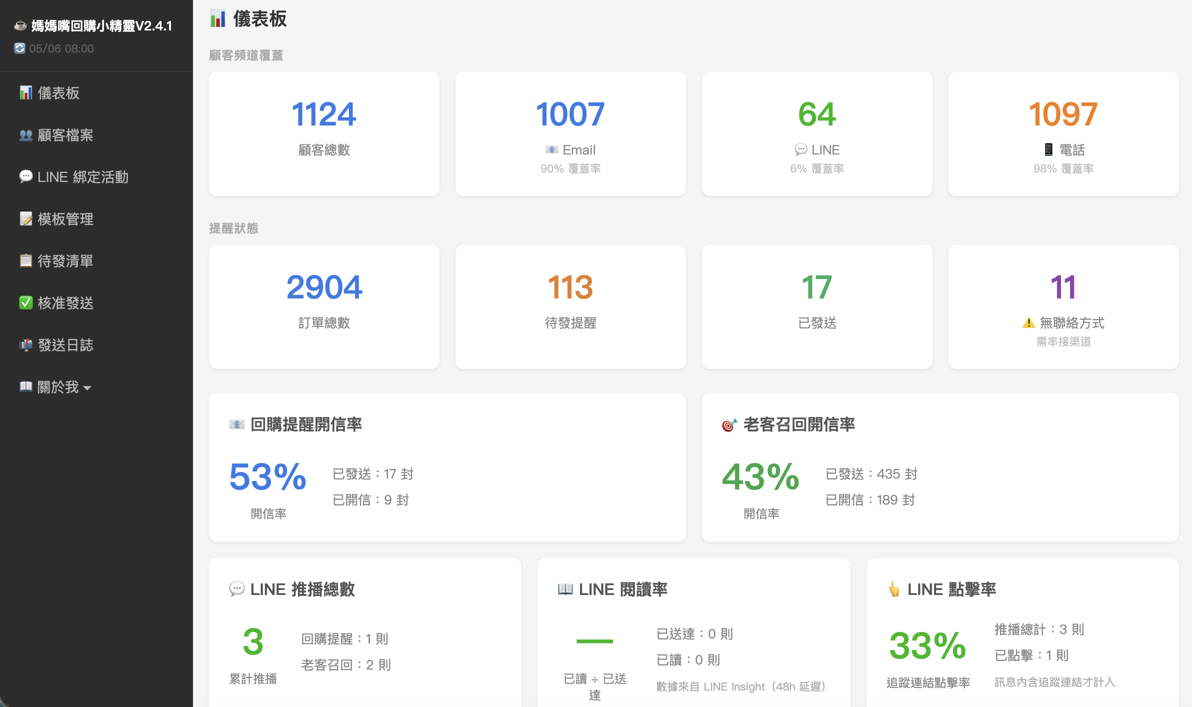1192x707 pixels.
Task: Click the bar chart icon next to 儀表板 in sidebar
Action: [x=26, y=93]
